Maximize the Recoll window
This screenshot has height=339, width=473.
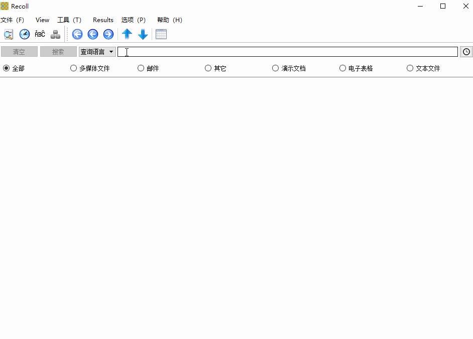[443, 6]
